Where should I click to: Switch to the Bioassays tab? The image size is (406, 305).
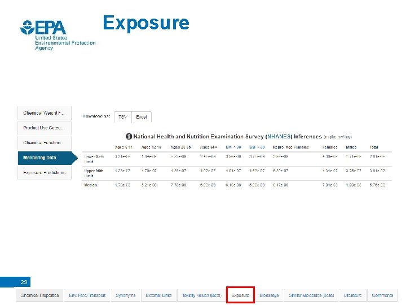point(270,295)
